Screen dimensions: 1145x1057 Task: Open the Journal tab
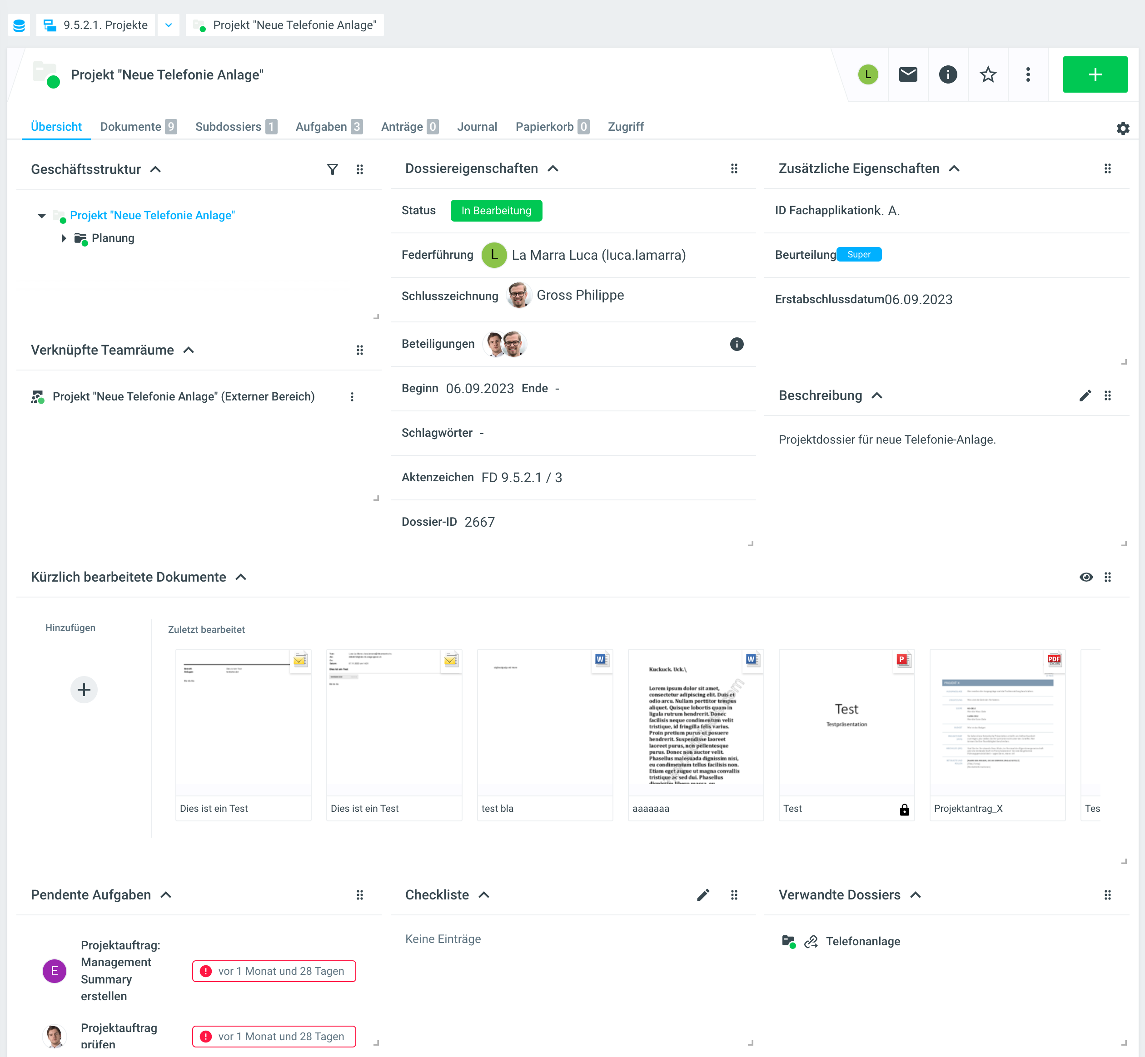(x=477, y=126)
